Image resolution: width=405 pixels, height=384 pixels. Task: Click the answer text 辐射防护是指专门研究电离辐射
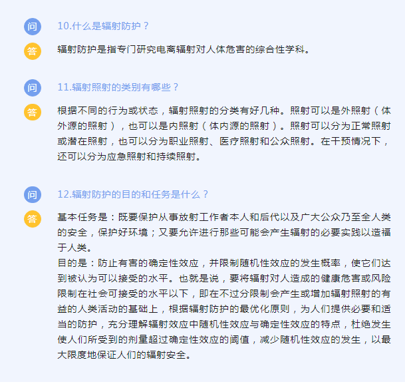coord(184,49)
